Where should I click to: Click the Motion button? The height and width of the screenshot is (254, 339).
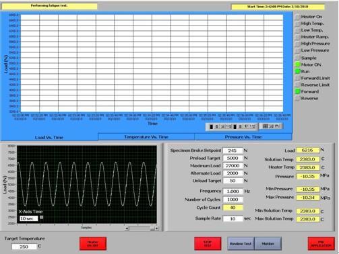268,243
